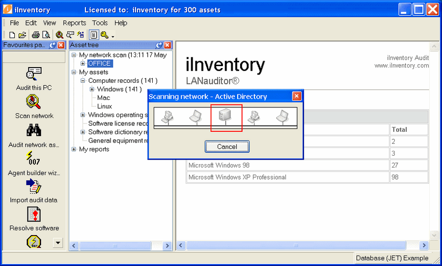Expand the Windows (141) node
The height and width of the screenshot is (266, 442).
point(92,90)
